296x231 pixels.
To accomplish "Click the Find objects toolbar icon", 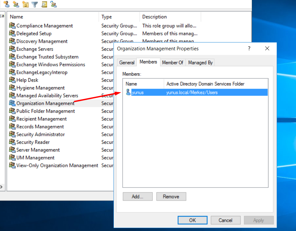I will click(x=44, y=4).
